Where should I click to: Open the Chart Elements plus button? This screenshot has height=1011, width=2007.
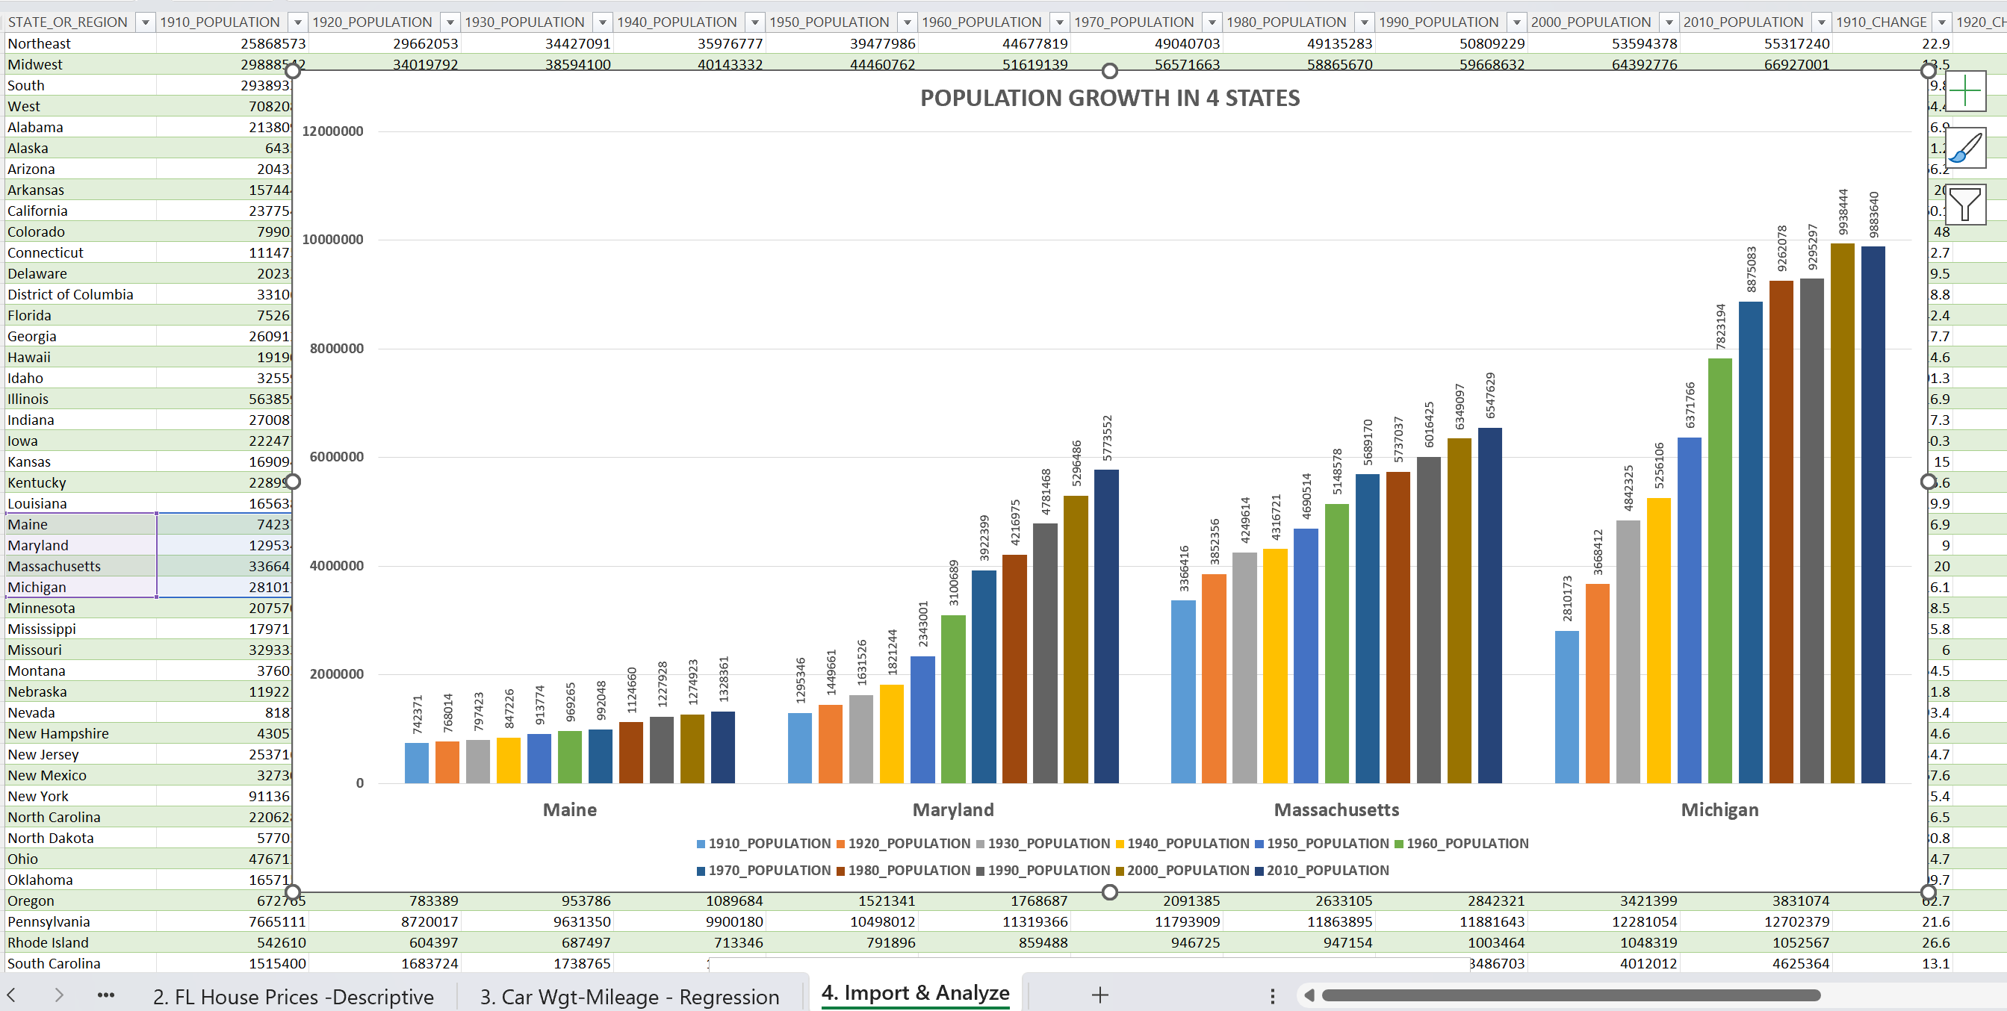click(x=1964, y=92)
